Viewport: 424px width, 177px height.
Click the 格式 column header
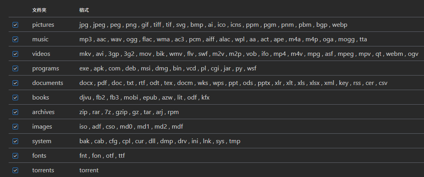(x=84, y=10)
